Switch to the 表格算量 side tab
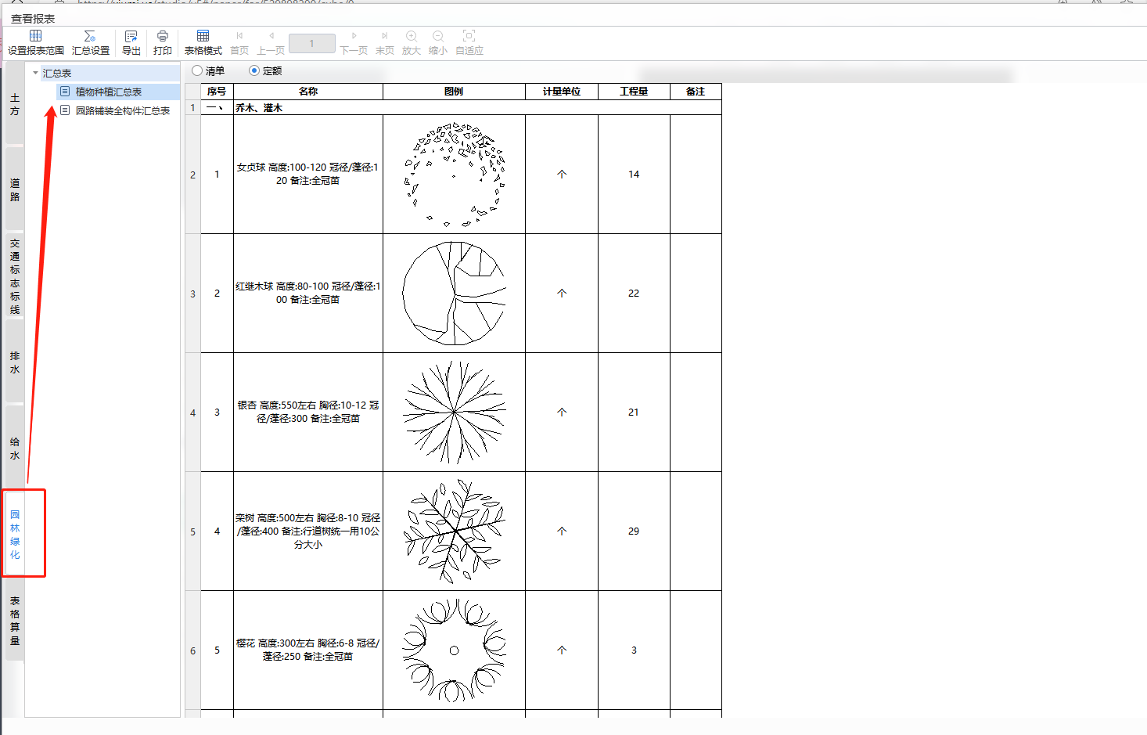This screenshot has width=1147, height=735. tap(15, 621)
